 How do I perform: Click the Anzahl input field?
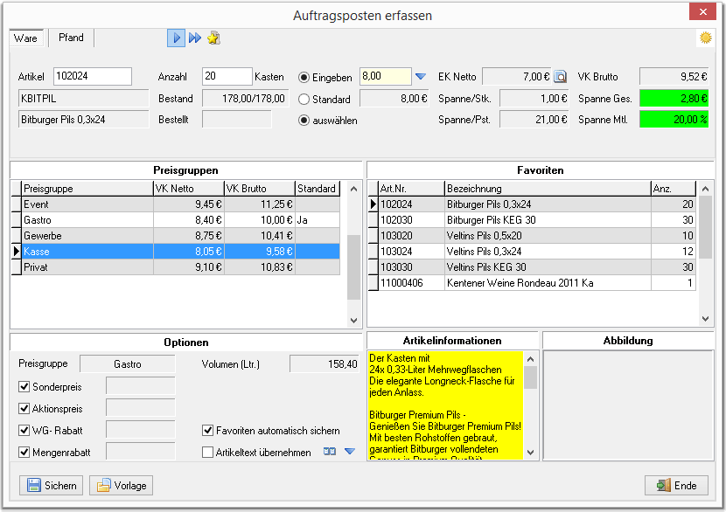pyautogui.click(x=227, y=76)
